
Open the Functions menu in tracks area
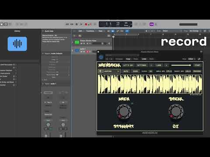(90, 31)
